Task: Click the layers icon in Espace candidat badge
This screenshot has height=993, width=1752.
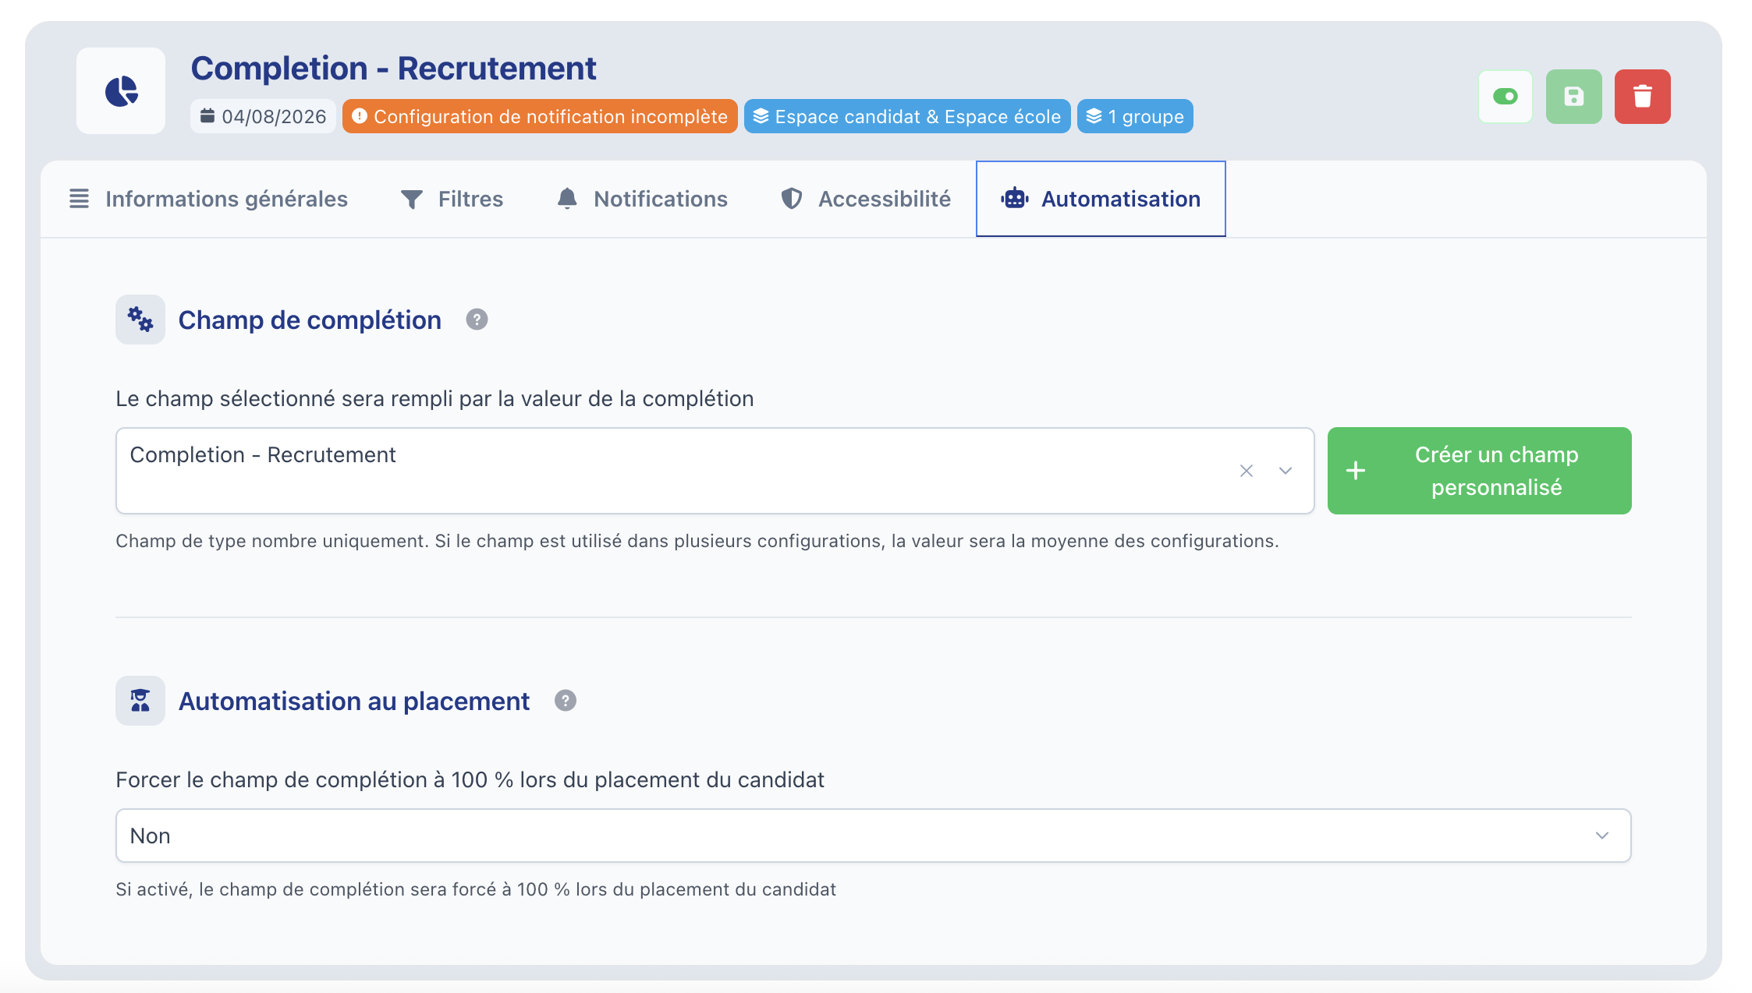Action: tap(761, 116)
